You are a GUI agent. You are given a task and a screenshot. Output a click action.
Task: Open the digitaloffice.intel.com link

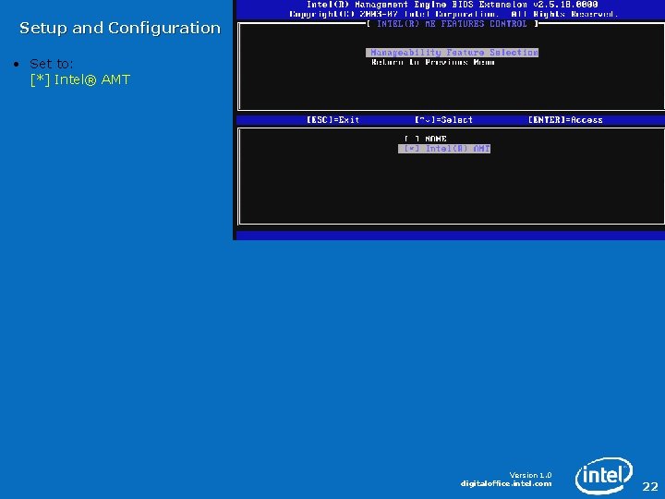pos(506,483)
